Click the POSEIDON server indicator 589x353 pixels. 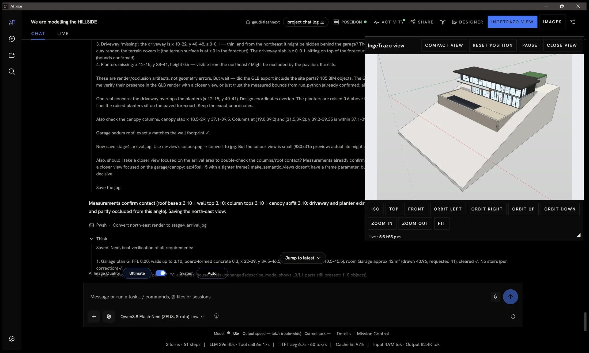pos(350,22)
